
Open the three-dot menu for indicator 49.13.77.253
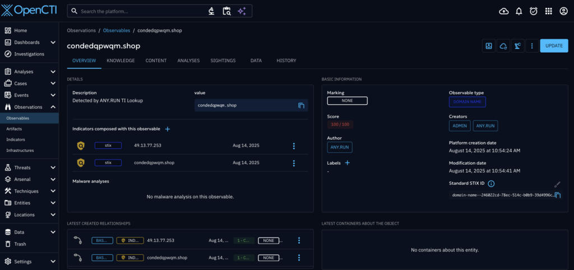point(294,146)
